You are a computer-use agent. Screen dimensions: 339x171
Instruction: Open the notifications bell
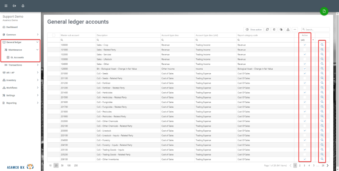pos(23,6)
